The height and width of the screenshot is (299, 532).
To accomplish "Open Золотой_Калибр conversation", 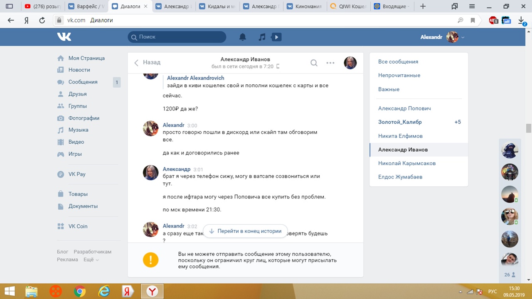I will pyautogui.click(x=400, y=122).
